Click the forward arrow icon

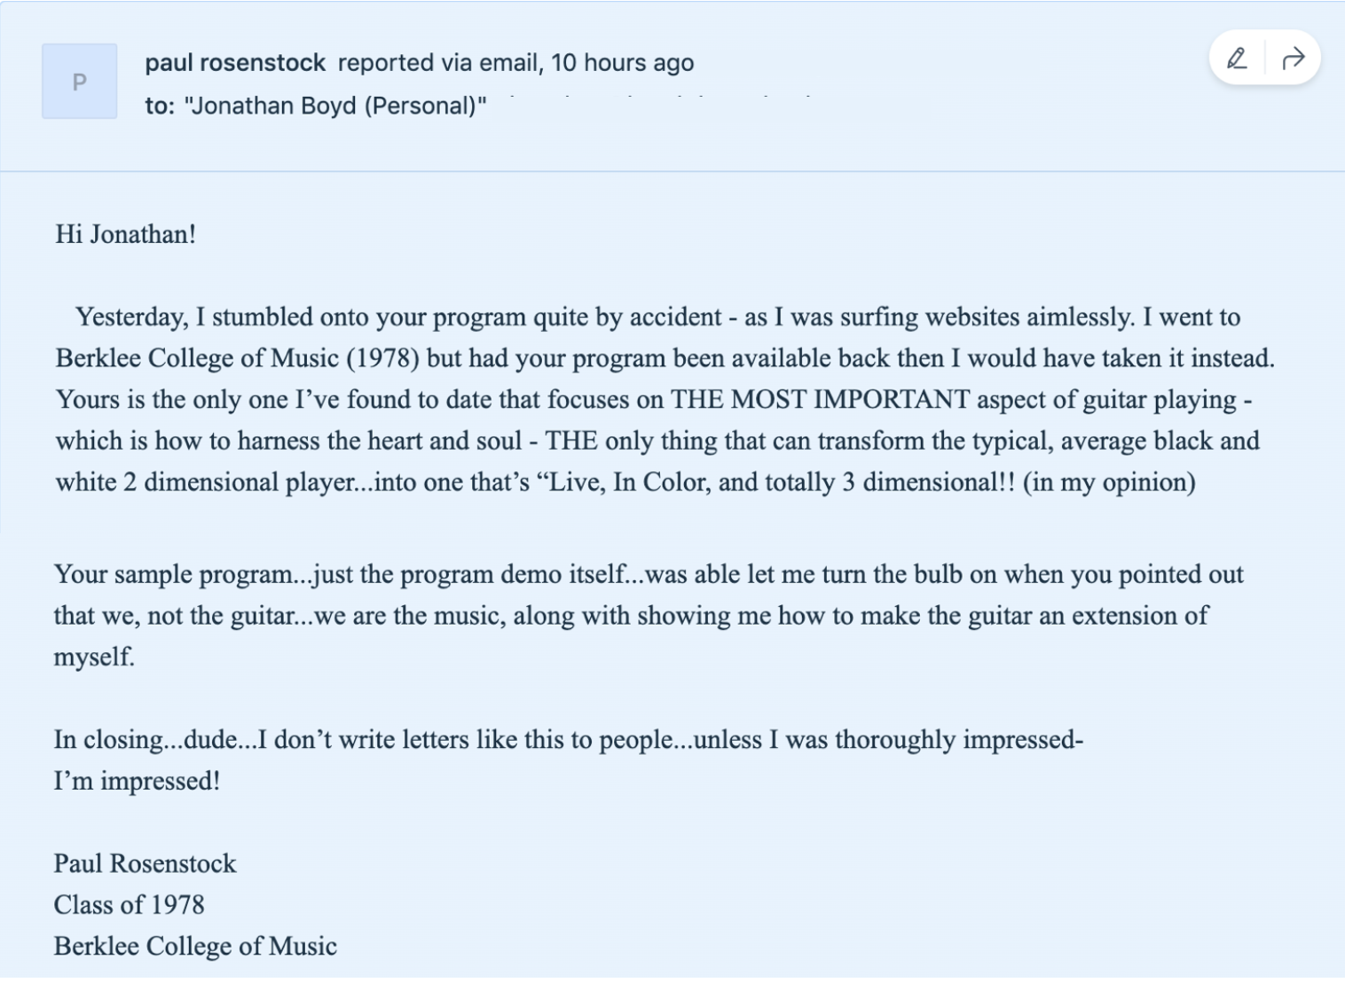pos(1294,59)
